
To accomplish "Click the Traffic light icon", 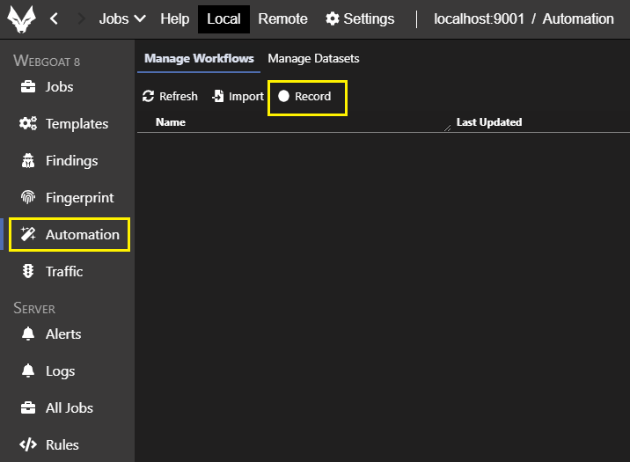I will point(28,271).
